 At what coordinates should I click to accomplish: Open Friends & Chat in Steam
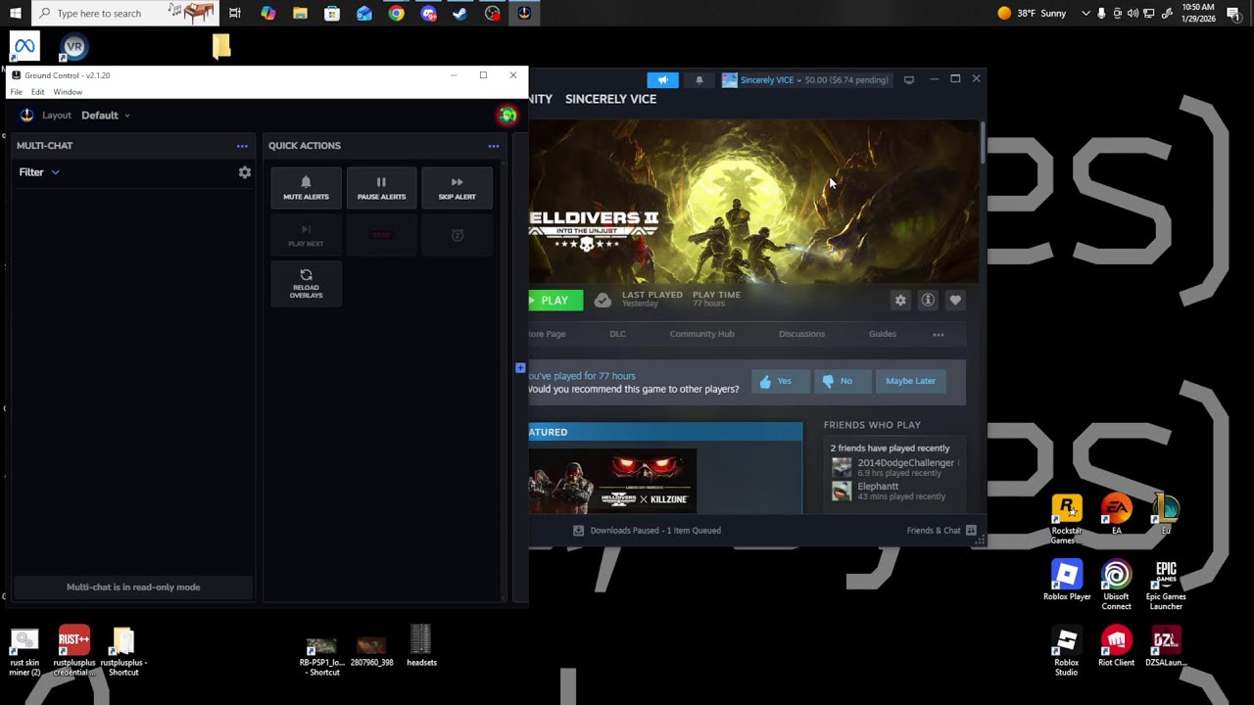point(941,531)
